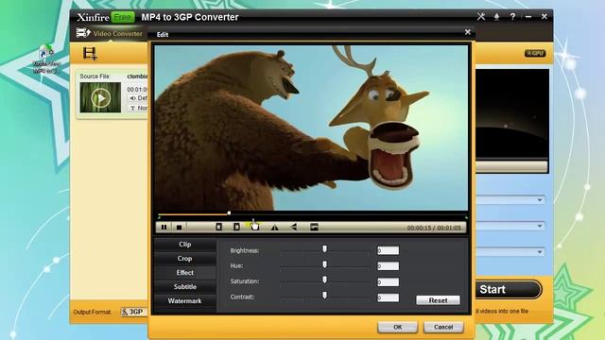The image size is (605, 340).
Task: Select the Effect tab
Action: tap(185, 273)
